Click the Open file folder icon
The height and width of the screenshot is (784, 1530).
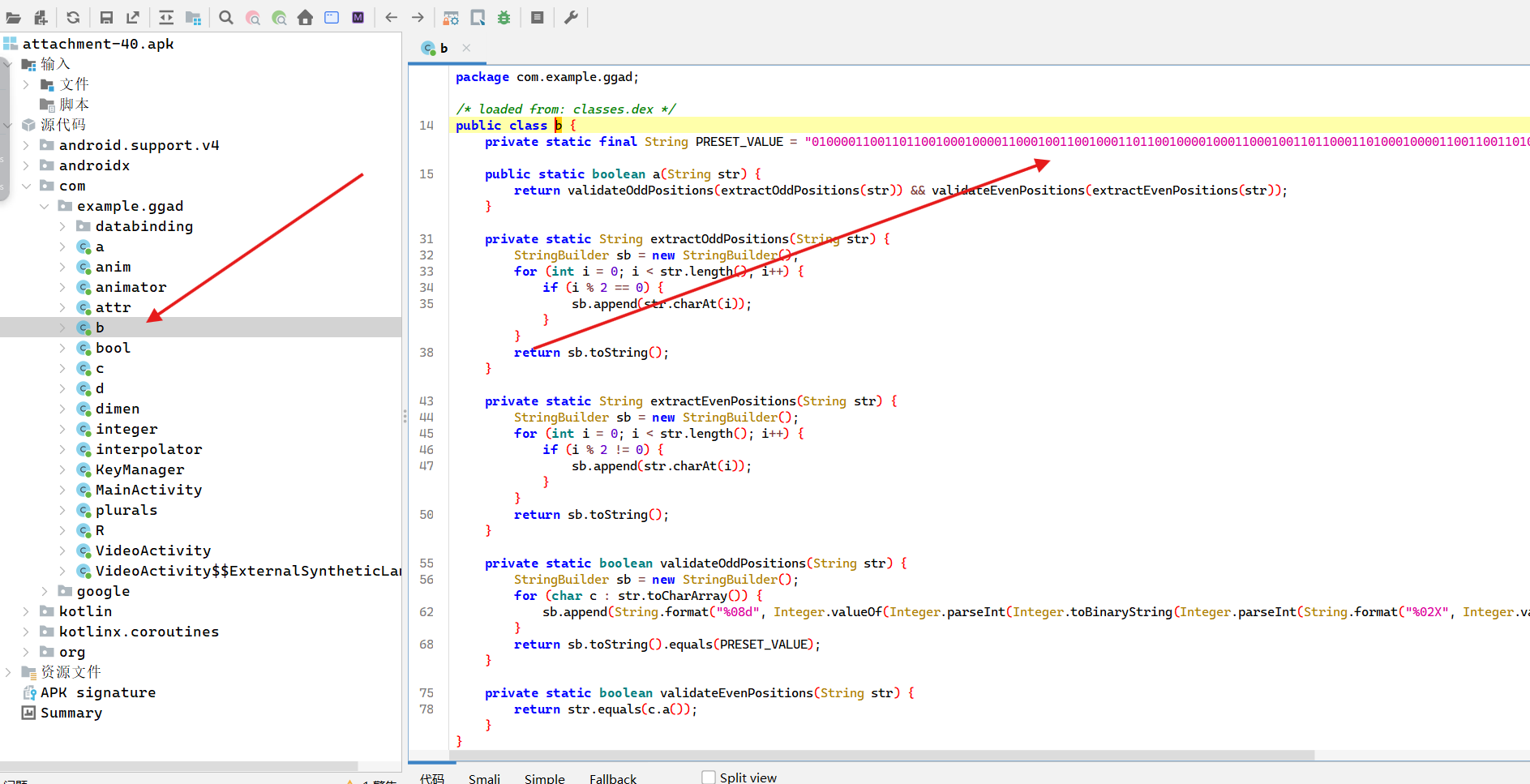click(14, 17)
